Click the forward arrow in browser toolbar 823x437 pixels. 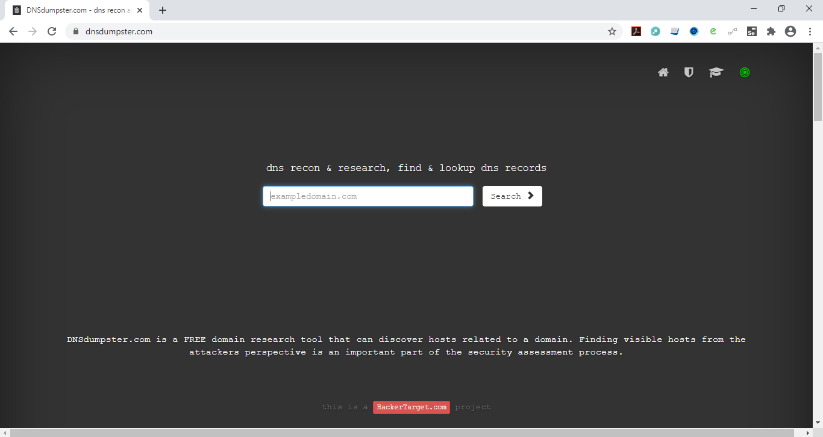(x=33, y=31)
